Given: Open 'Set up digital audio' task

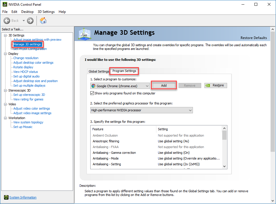Looking at the screenshot, I should [x=26, y=76].
